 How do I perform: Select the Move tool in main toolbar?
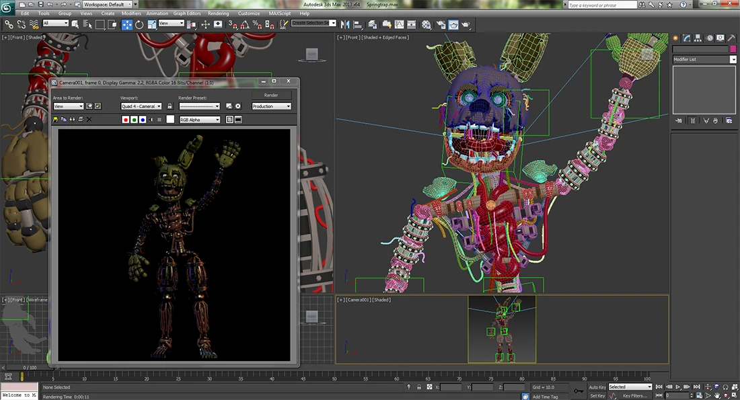tap(127, 24)
